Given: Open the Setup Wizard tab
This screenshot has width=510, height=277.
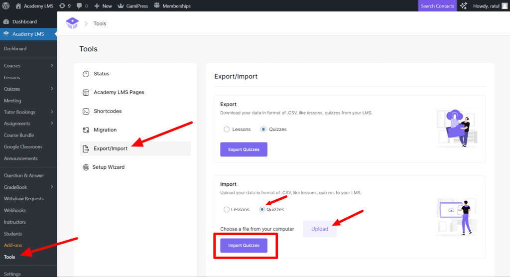Looking at the screenshot, I should (x=135, y=167).
